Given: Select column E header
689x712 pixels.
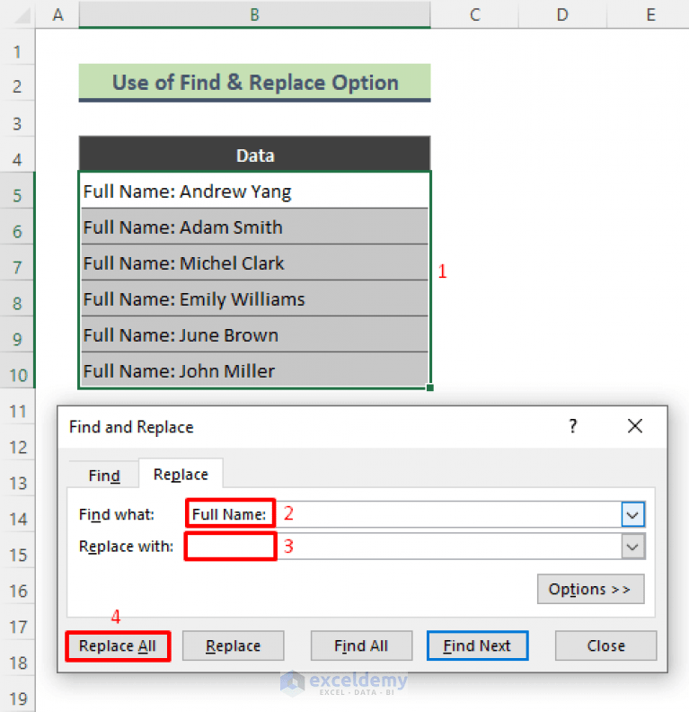Looking at the screenshot, I should pos(649,14).
